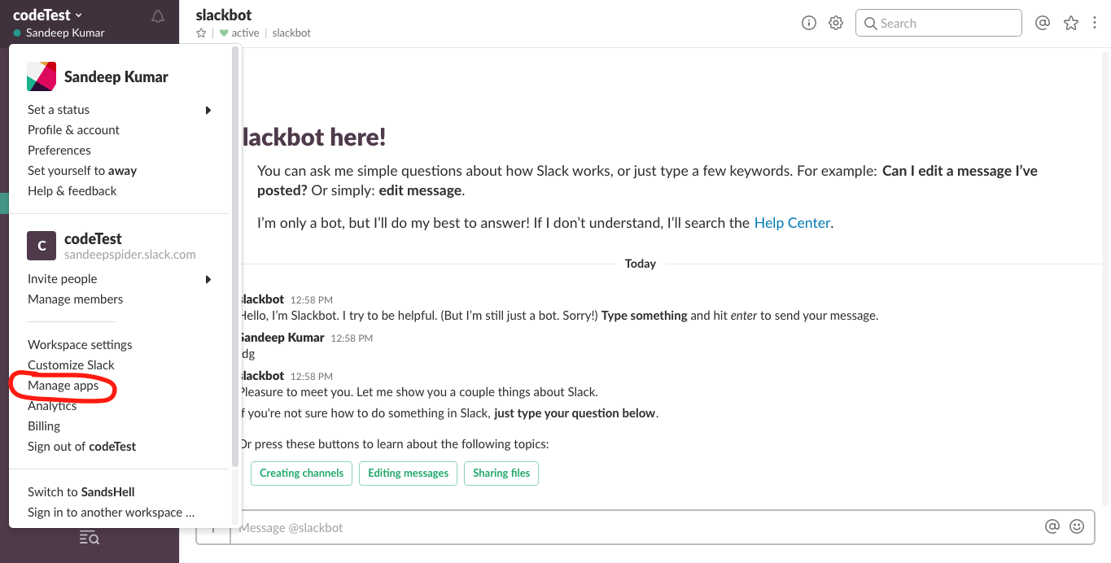Focus the Search field
Image resolution: width=1111 pixels, height=563 pixels.
point(938,23)
